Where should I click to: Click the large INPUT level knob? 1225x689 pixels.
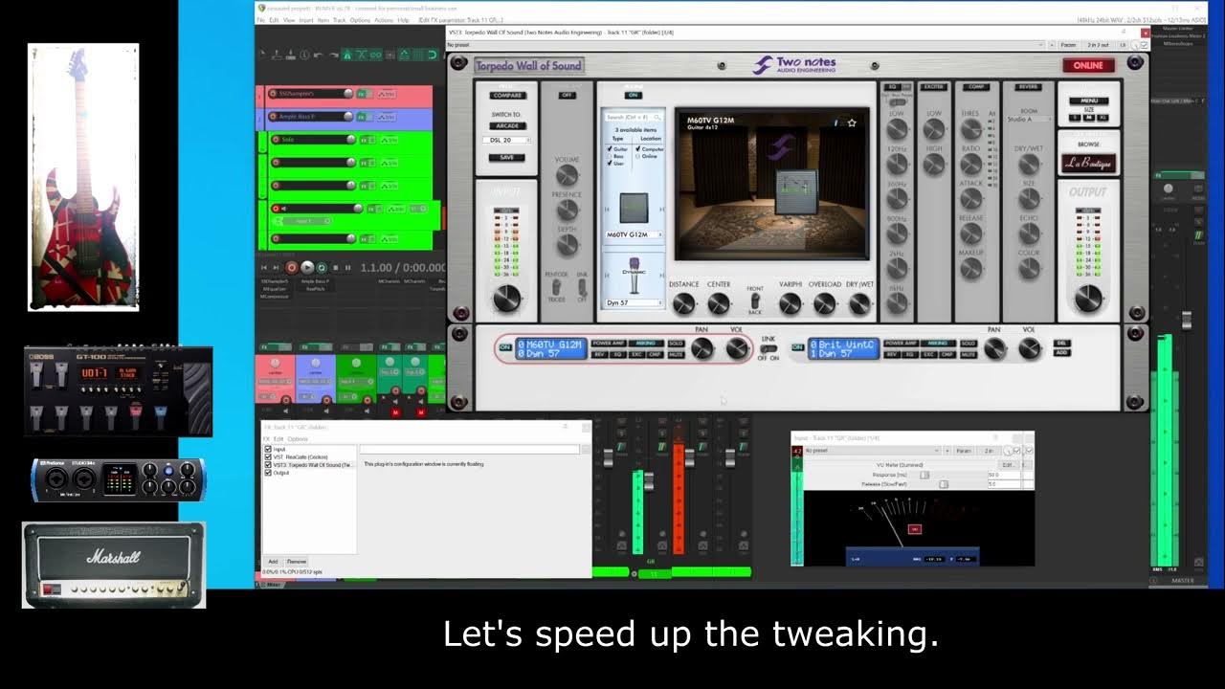[x=506, y=300]
